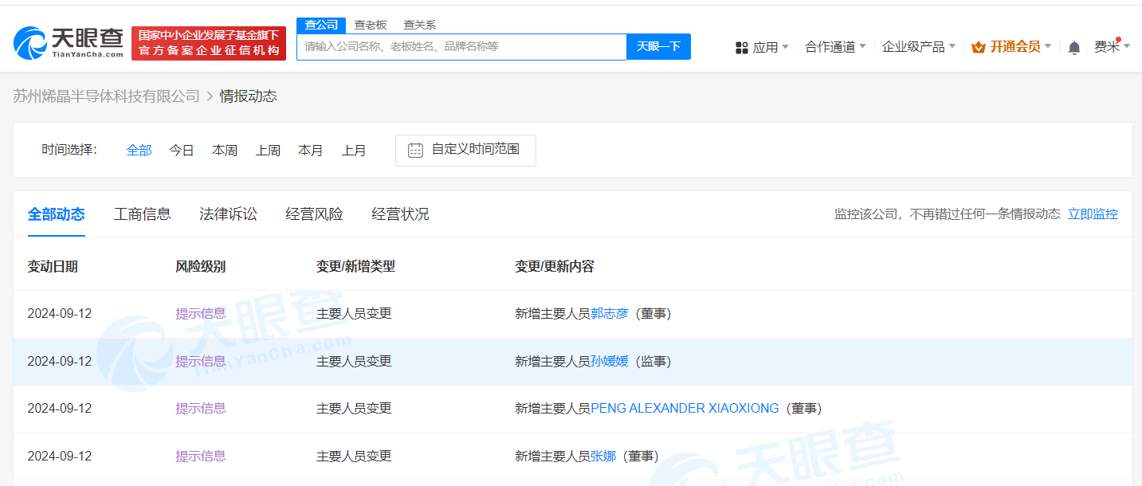Open the 费米 account dropdown
This screenshot has width=1142, height=486.
click(1109, 47)
